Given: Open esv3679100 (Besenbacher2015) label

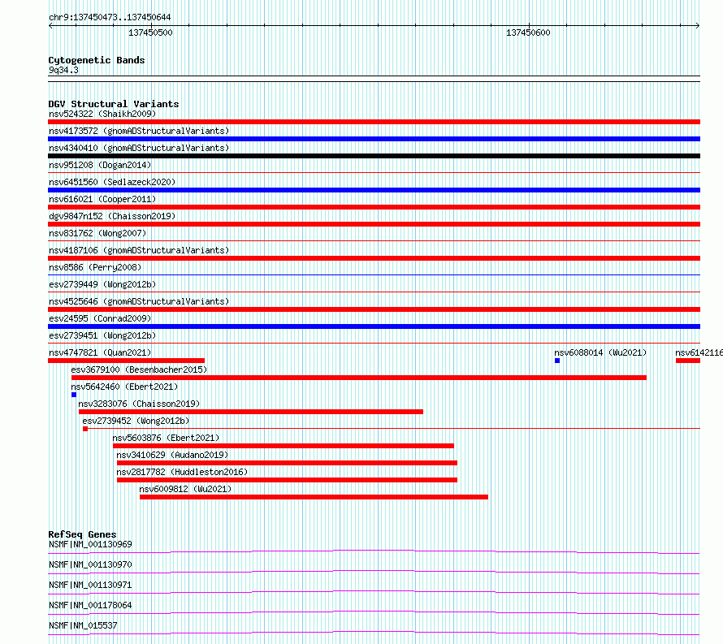Looking at the screenshot, I should (139, 370).
